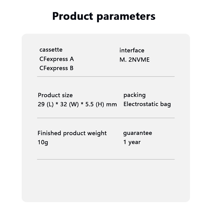Click the 'CFexpress A' text
Viewport: 208px width, 208px height.
coord(57,59)
